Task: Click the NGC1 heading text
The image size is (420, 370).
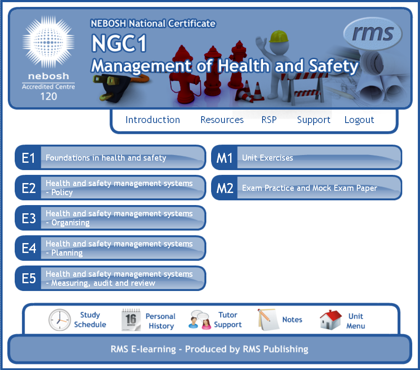Action: click(119, 43)
